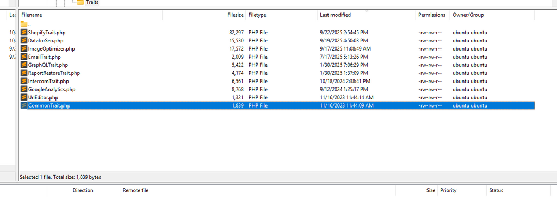Click the 9/12/2024 1:25:17 PM date
The height and width of the screenshot is (213, 557).
[x=344, y=90]
